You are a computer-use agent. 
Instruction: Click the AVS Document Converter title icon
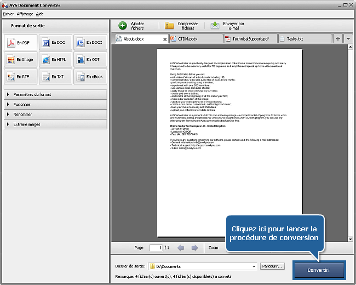coord(5,5)
